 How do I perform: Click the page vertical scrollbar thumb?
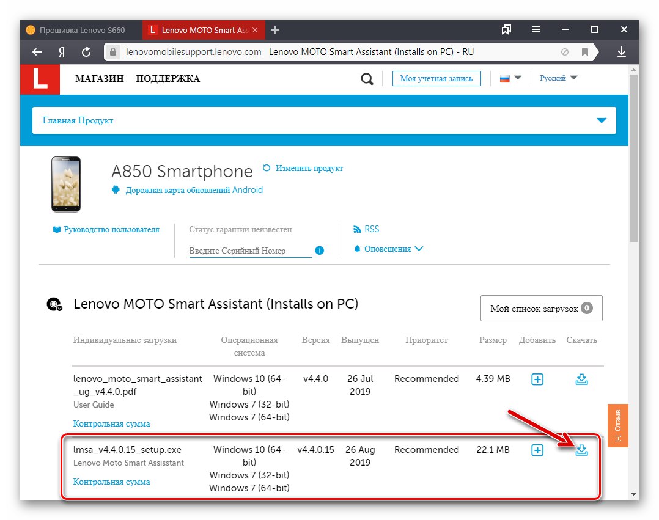pyautogui.click(x=633, y=158)
